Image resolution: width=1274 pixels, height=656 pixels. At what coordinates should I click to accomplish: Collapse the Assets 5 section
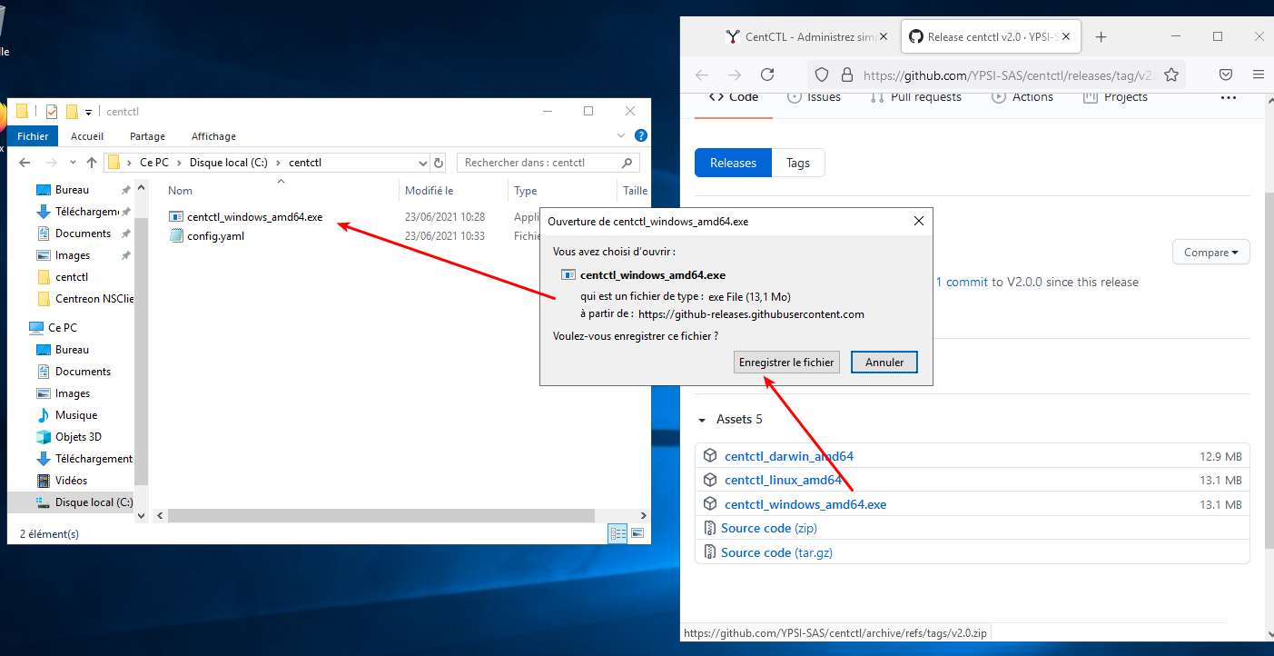(x=702, y=420)
